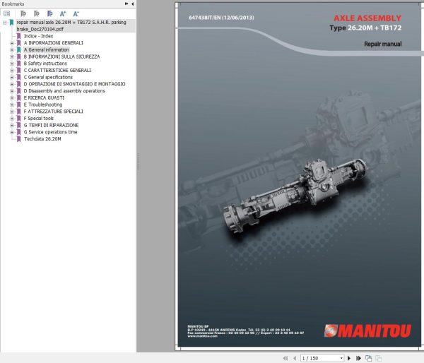Click the root PDF bookmark's green icon
The height and width of the screenshot is (363, 424).
point(11,23)
